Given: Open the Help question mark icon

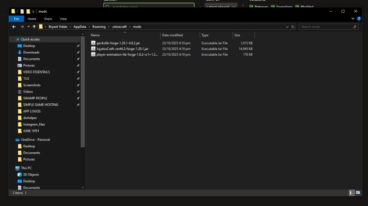Looking at the screenshot, I should pos(359,19).
